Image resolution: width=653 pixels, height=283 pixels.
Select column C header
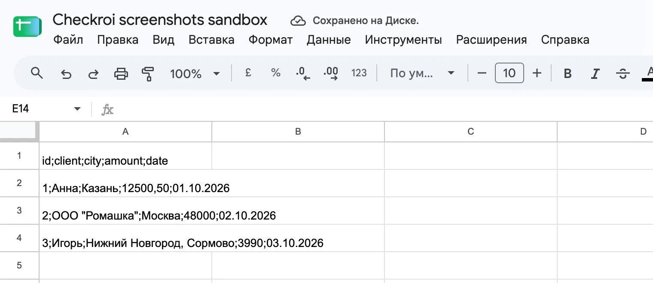tap(471, 132)
